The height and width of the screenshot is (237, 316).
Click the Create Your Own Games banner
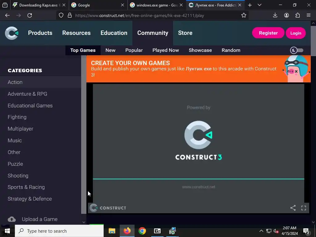click(x=198, y=69)
